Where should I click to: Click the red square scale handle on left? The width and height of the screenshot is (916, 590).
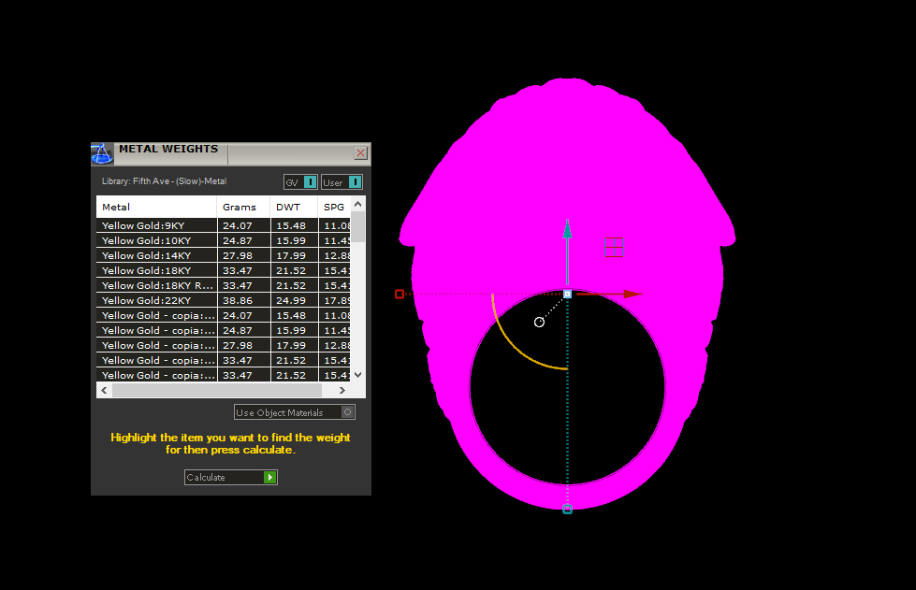click(400, 294)
